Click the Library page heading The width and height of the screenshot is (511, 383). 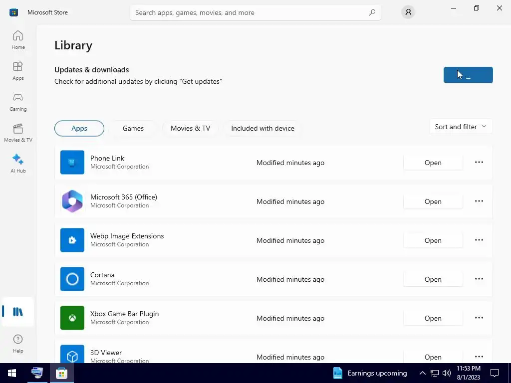pos(73,45)
